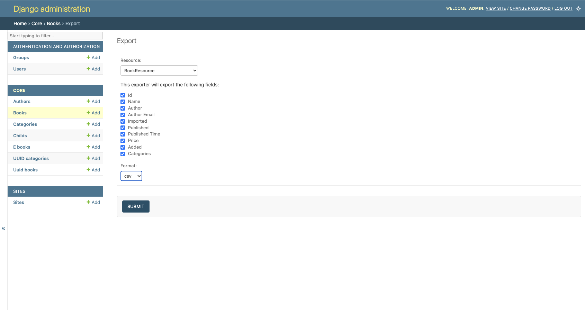The image size is (585, 310).
Task: Open the Core section header in sidebar
Action: click(x=19, y=90)
